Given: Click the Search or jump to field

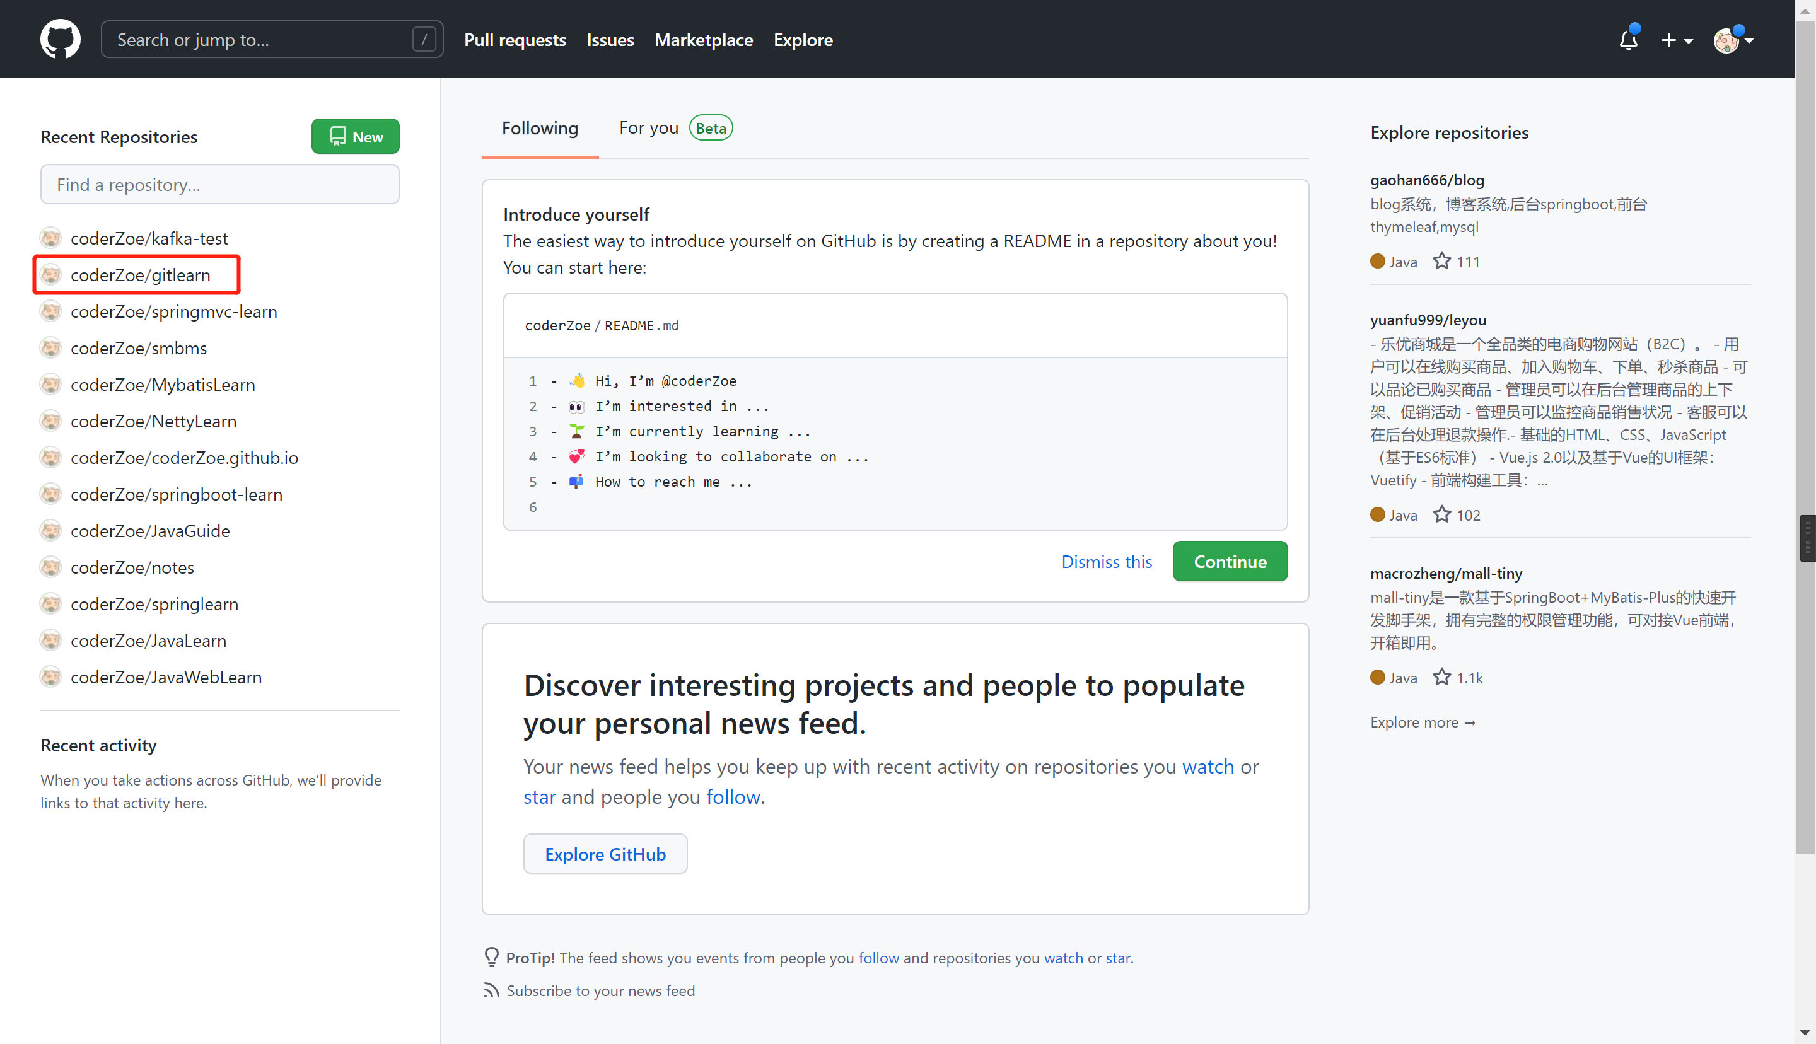Looking at the screenshot, I should 272,40.
